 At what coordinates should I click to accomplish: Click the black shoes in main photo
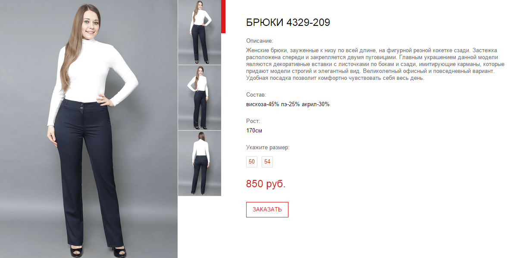(x=98, y=251)
